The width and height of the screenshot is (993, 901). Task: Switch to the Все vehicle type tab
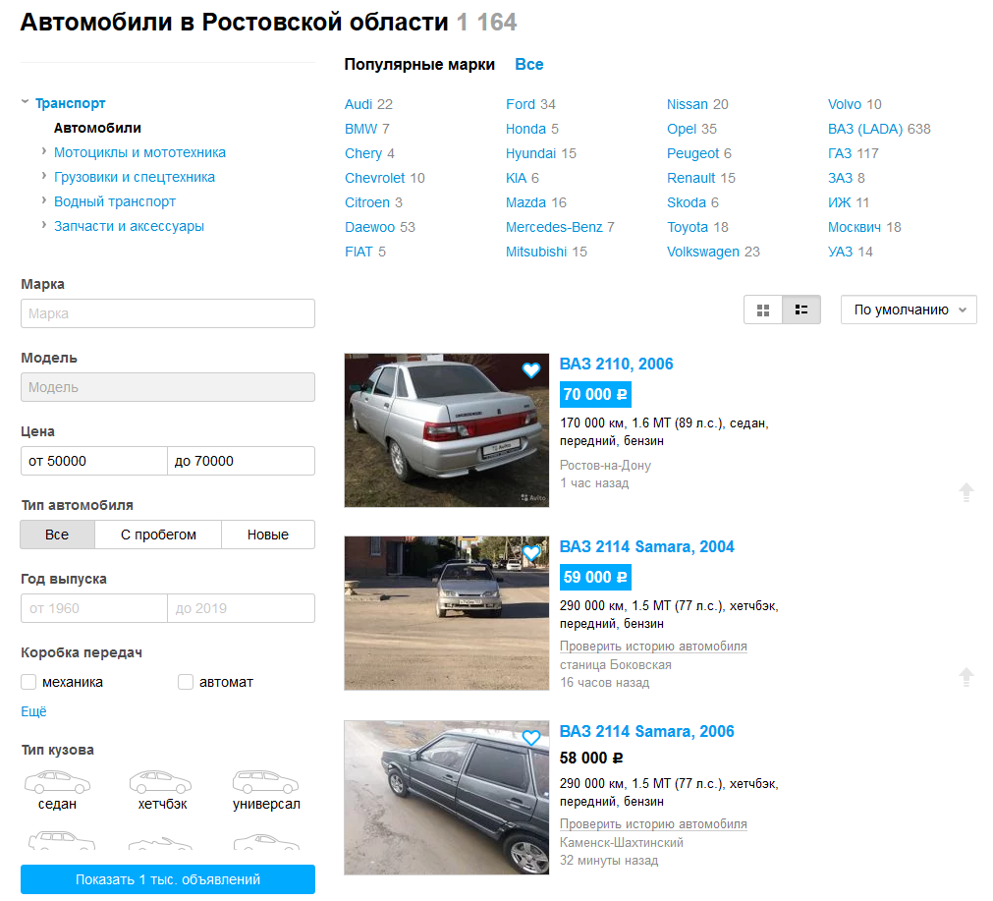tap(57, 535)
